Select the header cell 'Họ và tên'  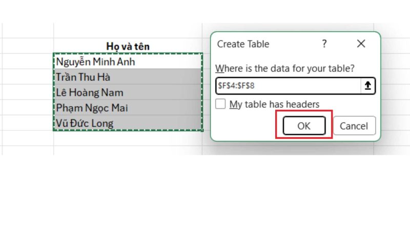coord(128,46)
